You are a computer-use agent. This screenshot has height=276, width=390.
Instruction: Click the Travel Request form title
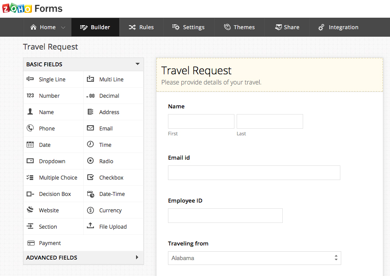[196, 70]
